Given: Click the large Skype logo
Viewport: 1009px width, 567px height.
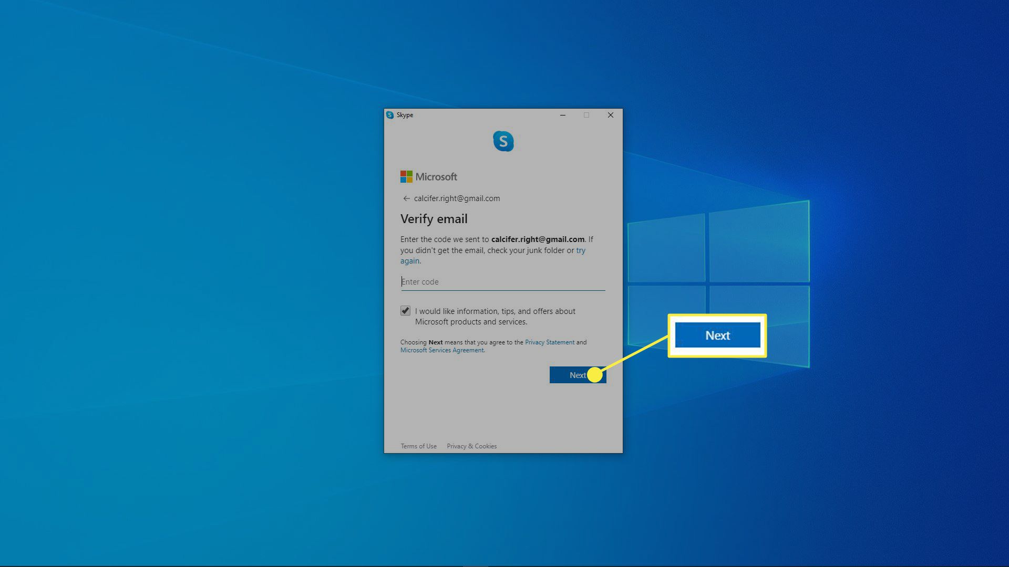Looking at the screenshot, I should tap(503, 141).
